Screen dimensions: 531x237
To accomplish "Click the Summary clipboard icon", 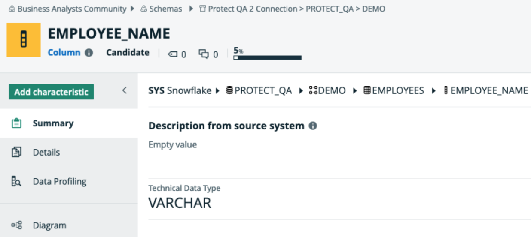I will tap(16, 123).
